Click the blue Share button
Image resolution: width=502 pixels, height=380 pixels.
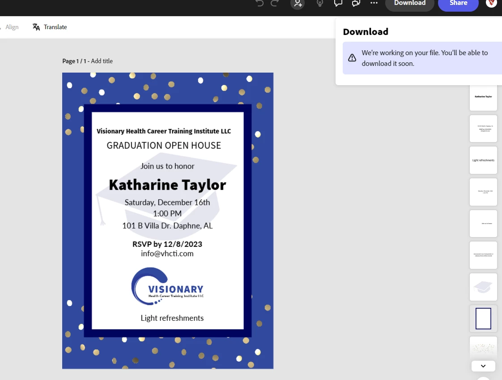click(458, 4)
